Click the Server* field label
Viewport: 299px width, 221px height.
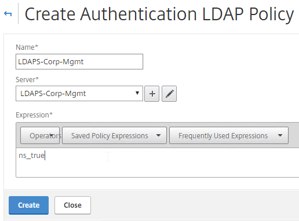point(27,80)
